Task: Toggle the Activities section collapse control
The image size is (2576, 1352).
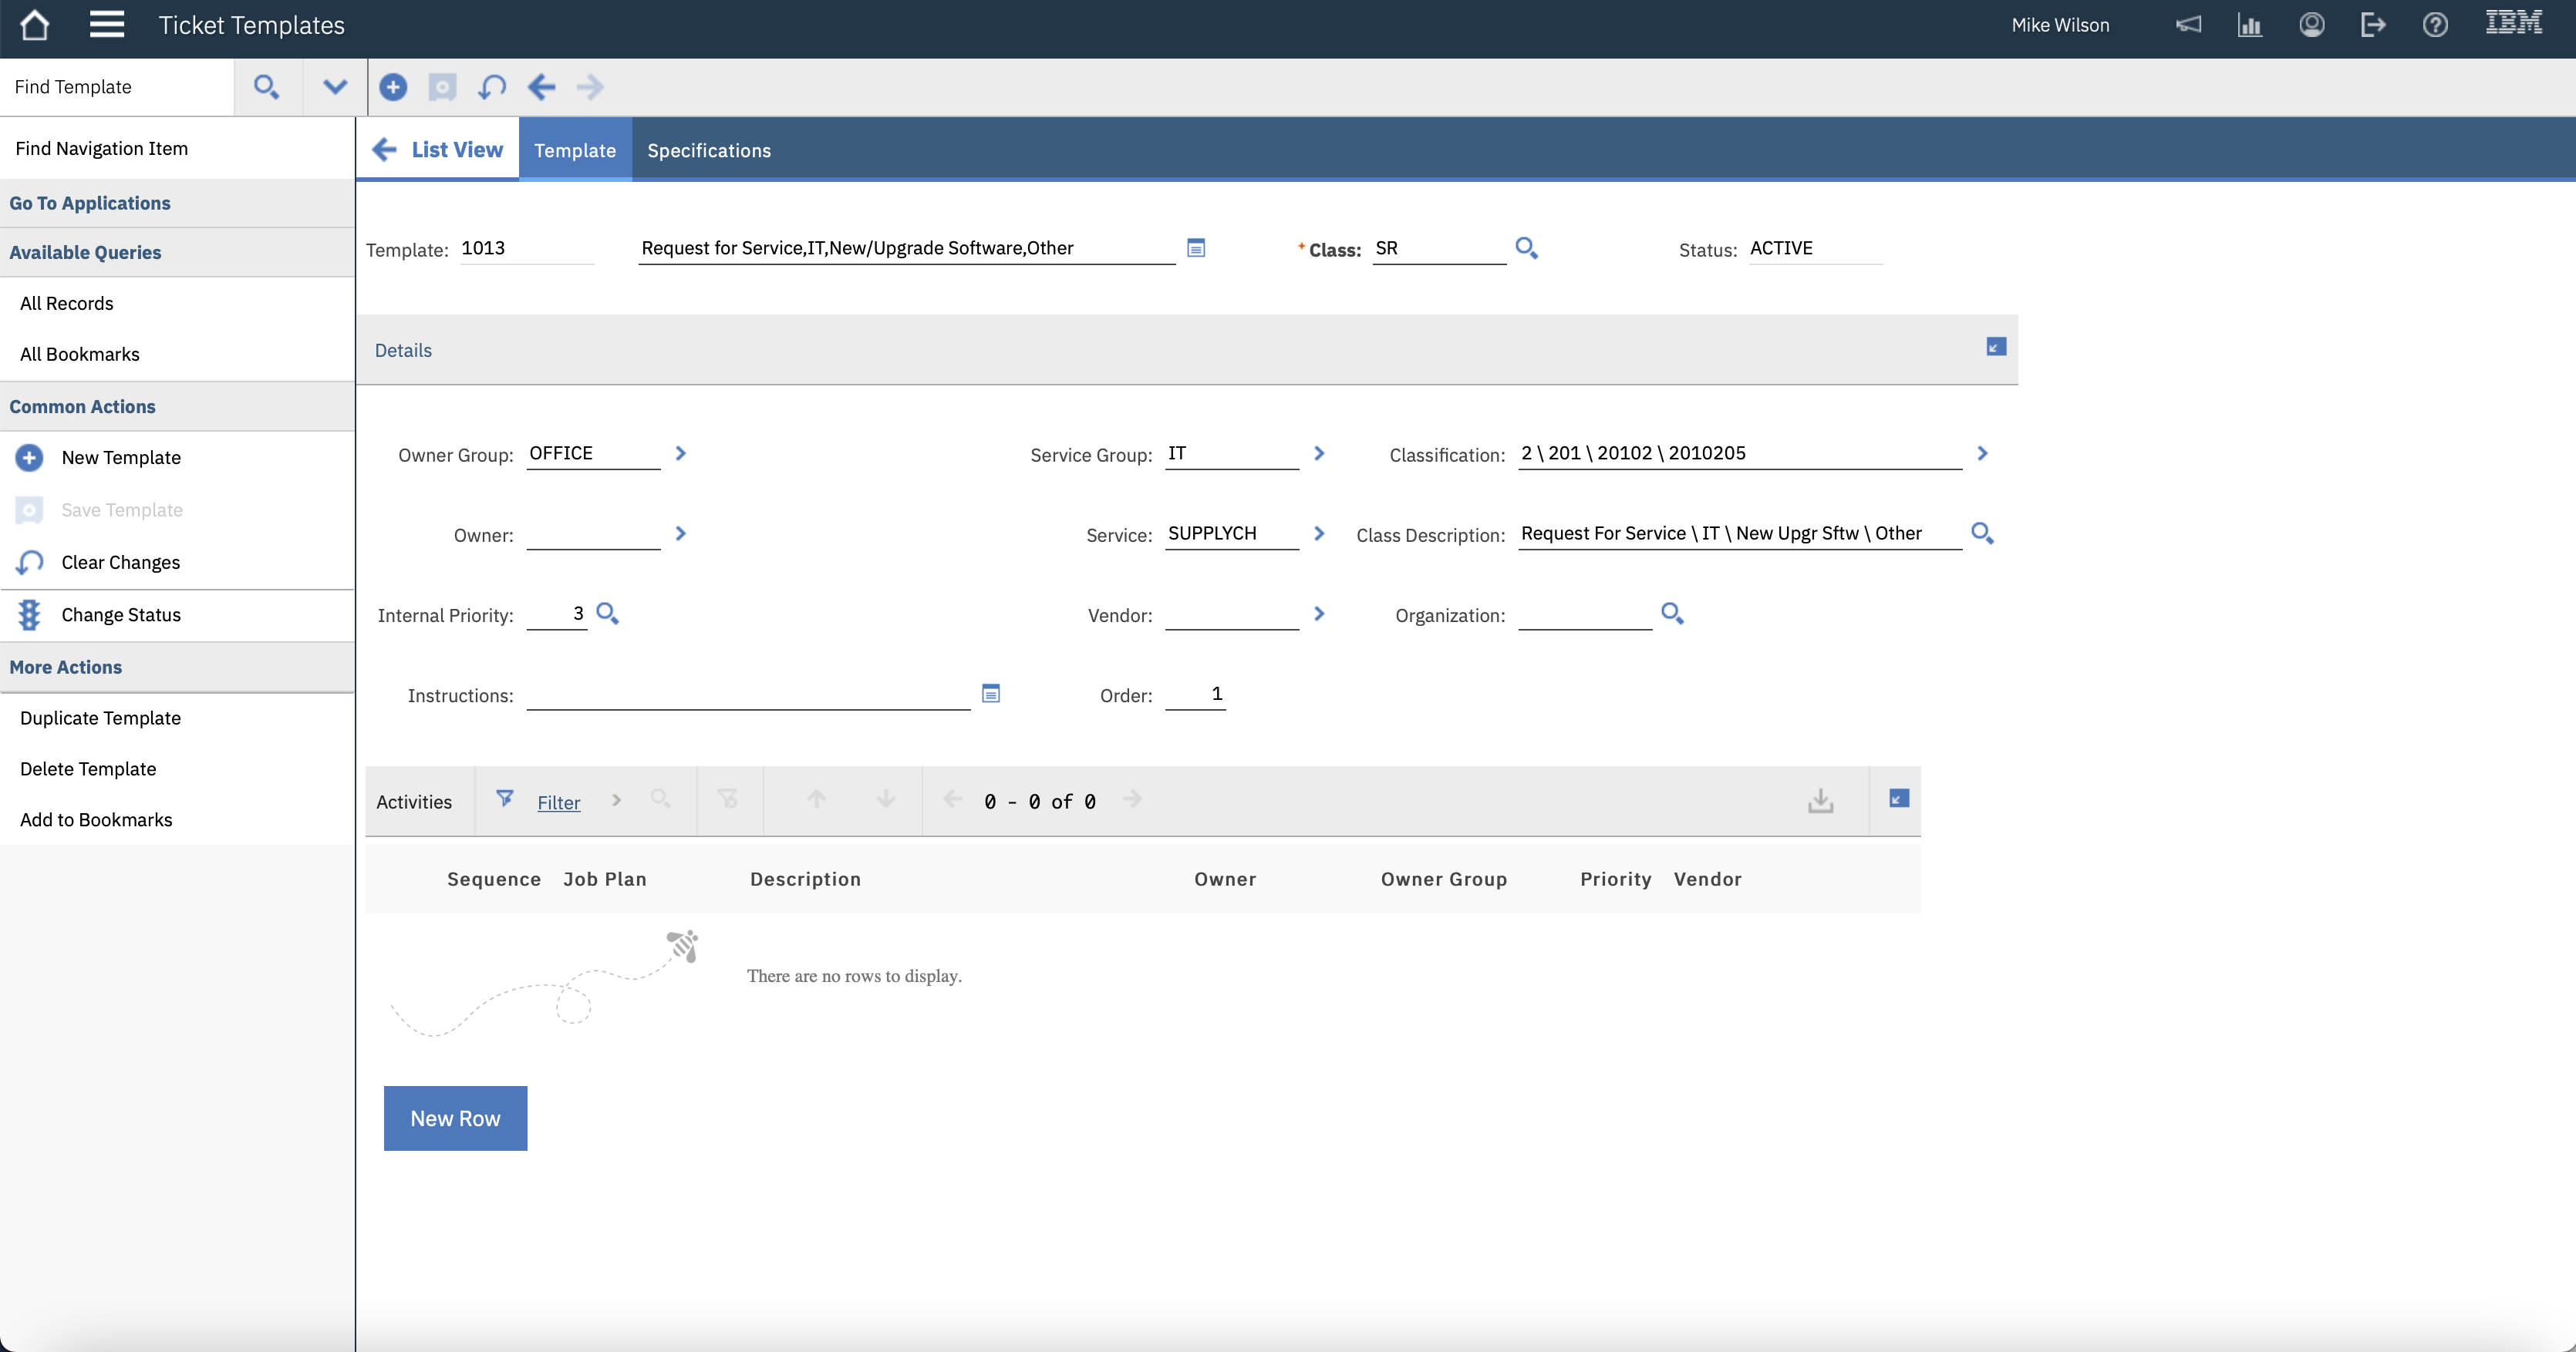Action: (1897, 799)
